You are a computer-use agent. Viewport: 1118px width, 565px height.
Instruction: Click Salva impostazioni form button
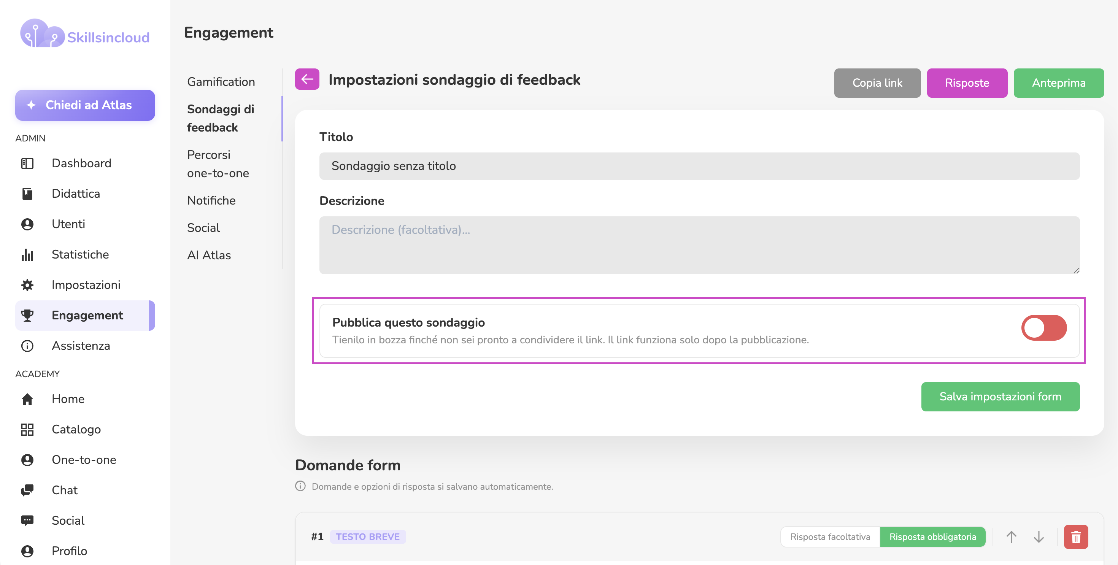1000,396
